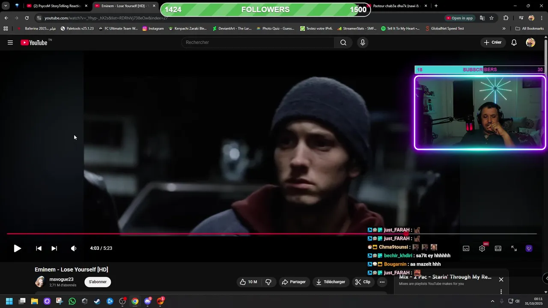548x308 pixels.
Task: Like the Lose Yourself video
Action: point(248,282)
